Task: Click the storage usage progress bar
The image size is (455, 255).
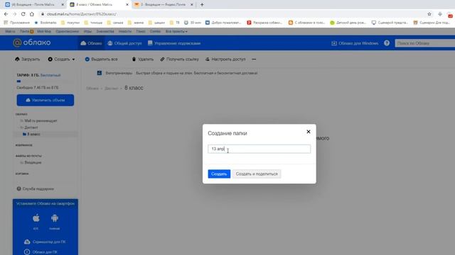Action: point(45,81)
